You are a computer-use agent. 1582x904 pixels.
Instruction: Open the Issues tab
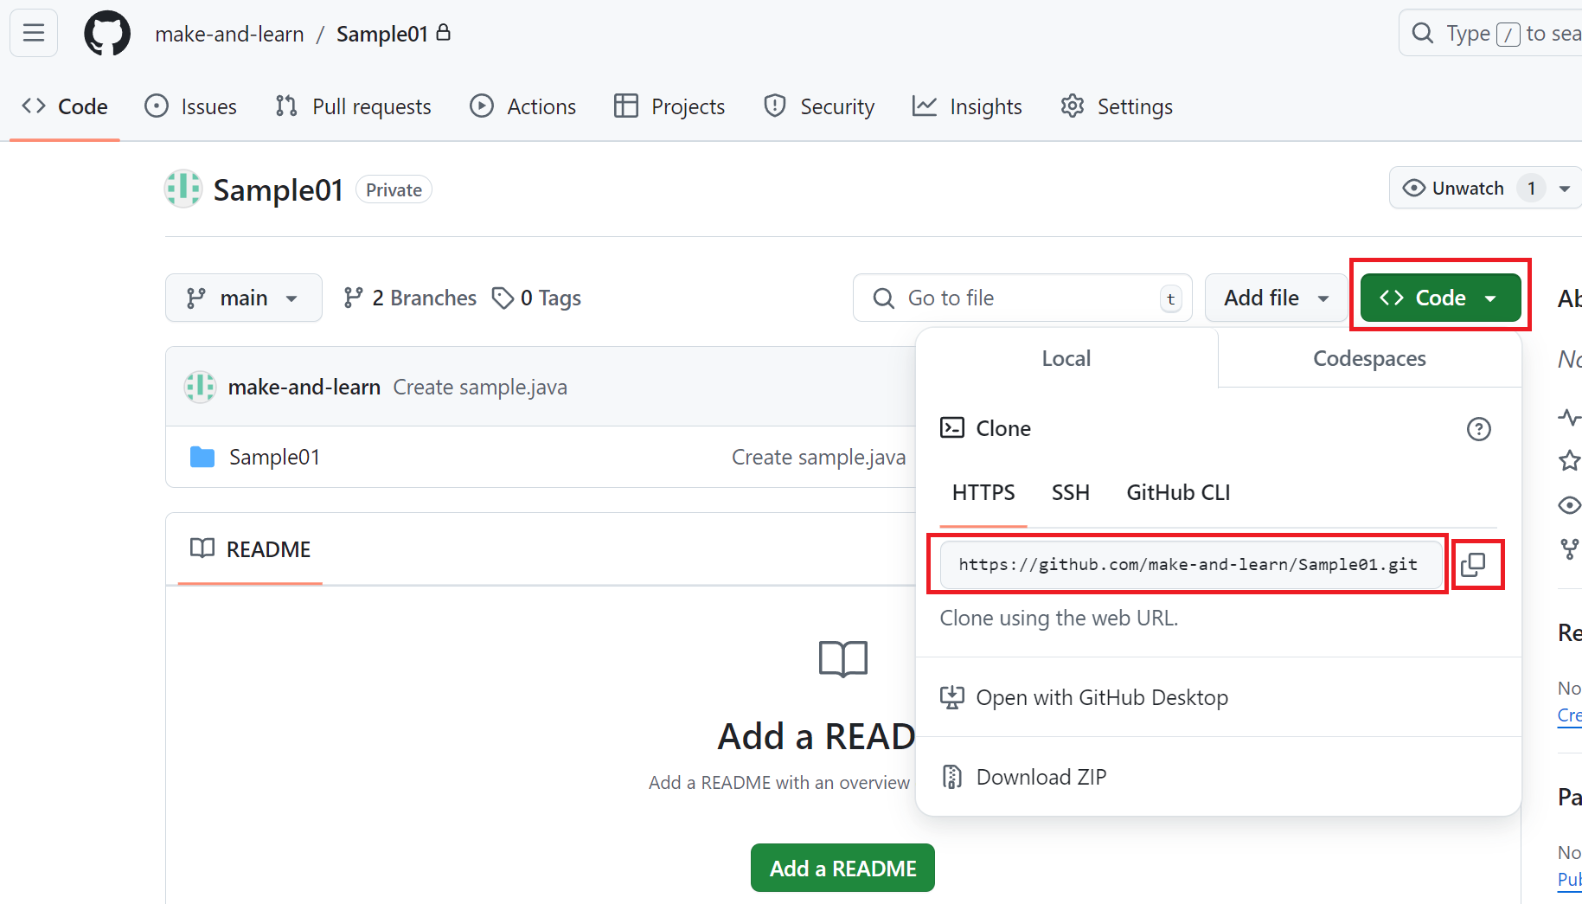coord(191,106)
